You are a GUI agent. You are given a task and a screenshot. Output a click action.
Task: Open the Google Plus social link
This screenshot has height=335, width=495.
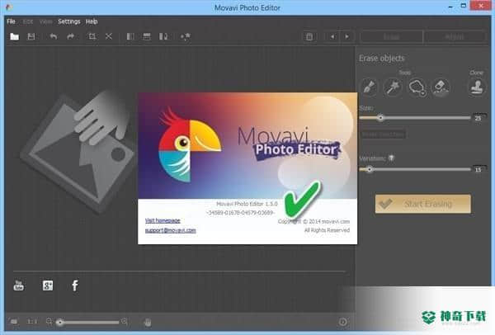click(x=48, y=285)
